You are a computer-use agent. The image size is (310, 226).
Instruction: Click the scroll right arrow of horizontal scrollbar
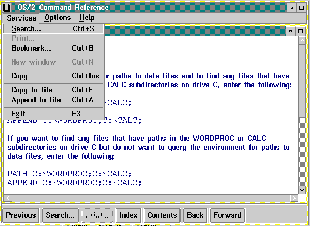click(x=294, y=198)
